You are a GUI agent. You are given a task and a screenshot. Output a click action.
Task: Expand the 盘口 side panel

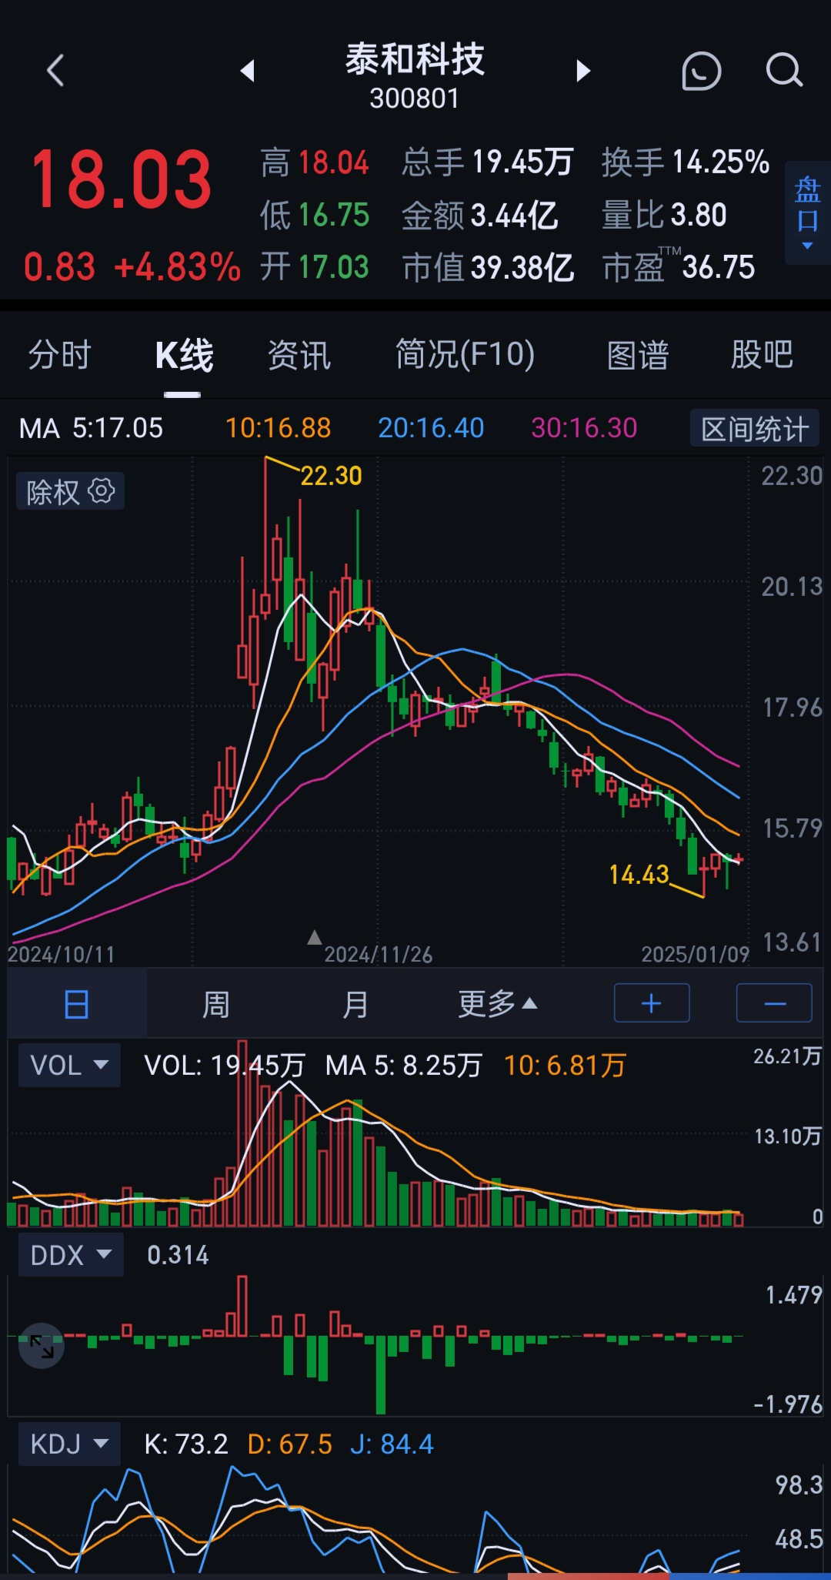[x=807, y=213]
